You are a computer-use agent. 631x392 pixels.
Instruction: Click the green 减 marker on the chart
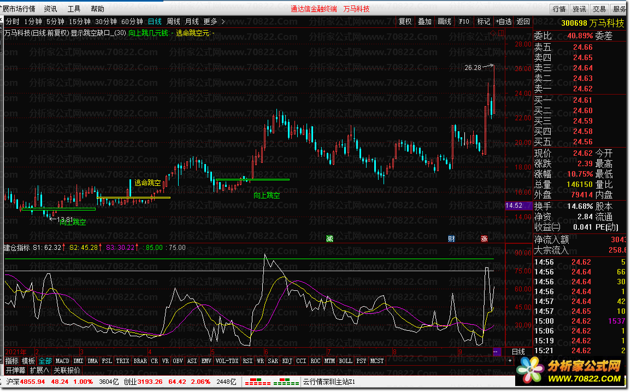pyautogui.click(x=329, y=238)
